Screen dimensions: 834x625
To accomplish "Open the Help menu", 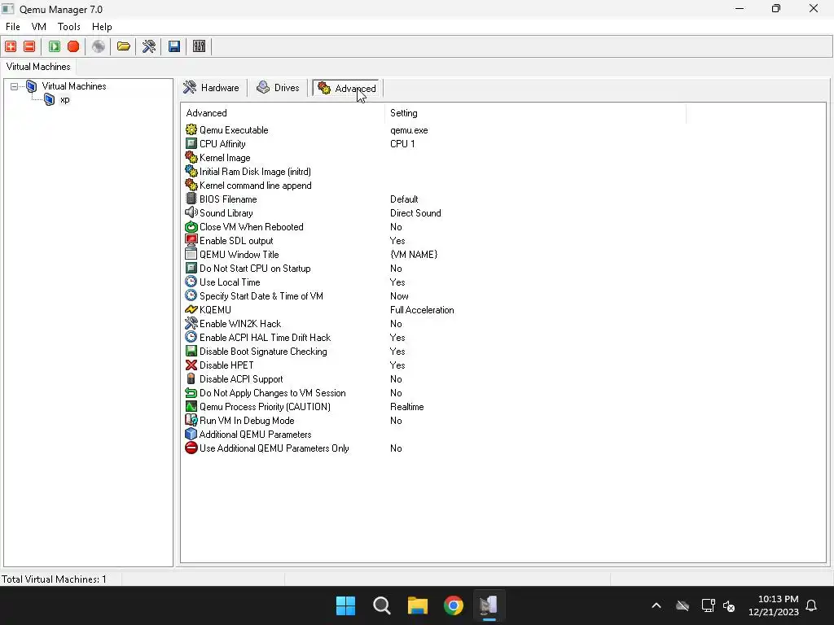I will pyautogui.click(x=102, y=27).
